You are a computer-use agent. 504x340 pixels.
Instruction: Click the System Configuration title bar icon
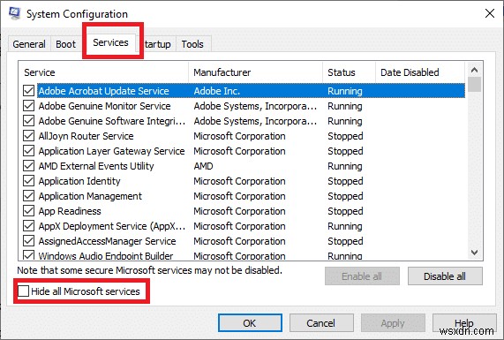[x=15, y=13]
